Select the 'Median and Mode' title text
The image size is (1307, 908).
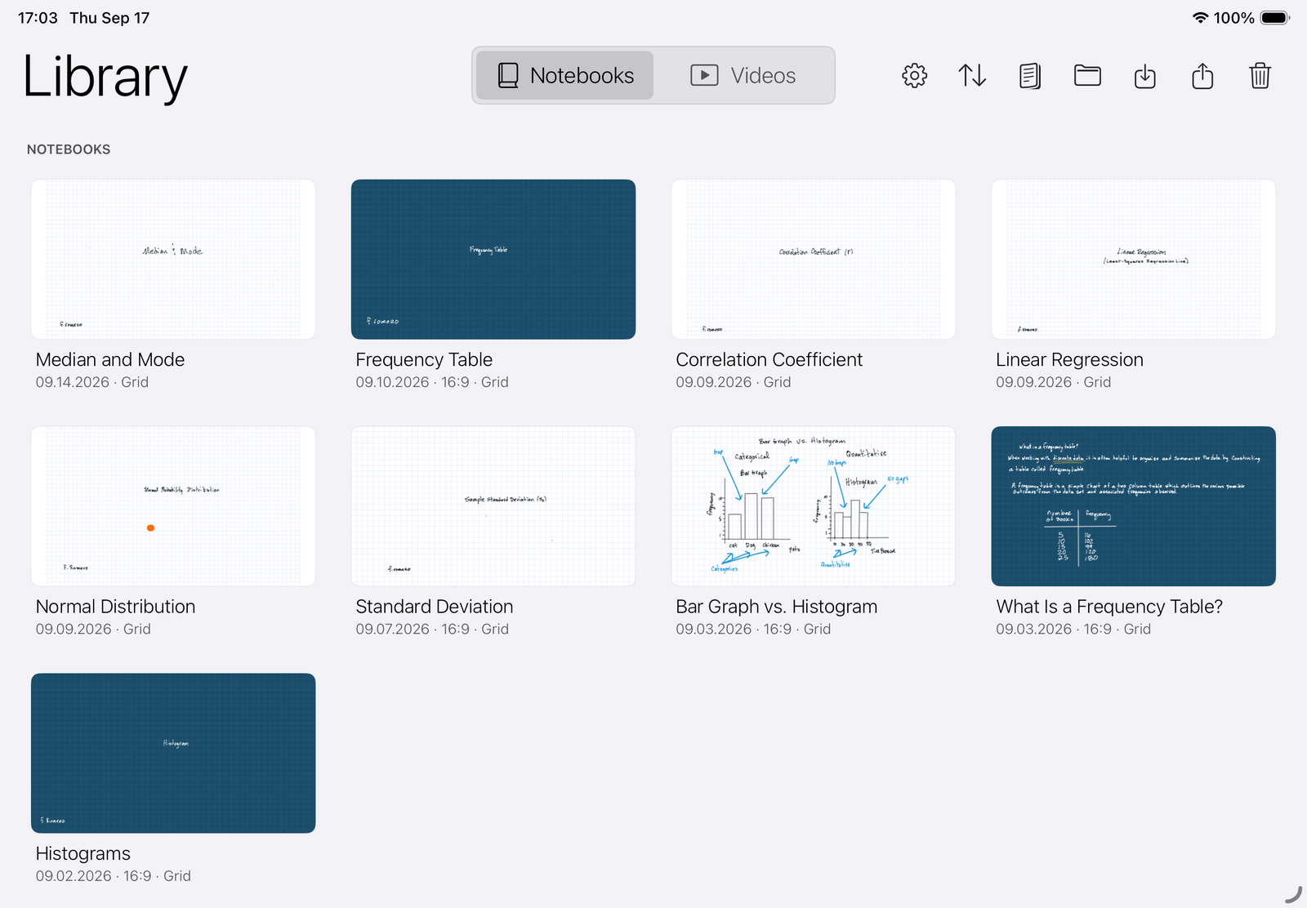tap(110, 360)
